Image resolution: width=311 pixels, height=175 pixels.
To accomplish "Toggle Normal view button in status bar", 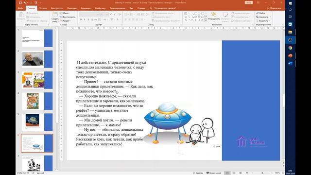I will [x=227, y=173].
